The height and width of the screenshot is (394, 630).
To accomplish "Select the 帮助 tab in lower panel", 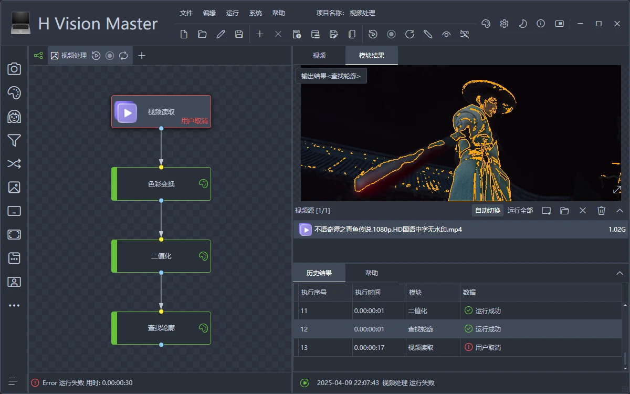I will click(372, 273).
